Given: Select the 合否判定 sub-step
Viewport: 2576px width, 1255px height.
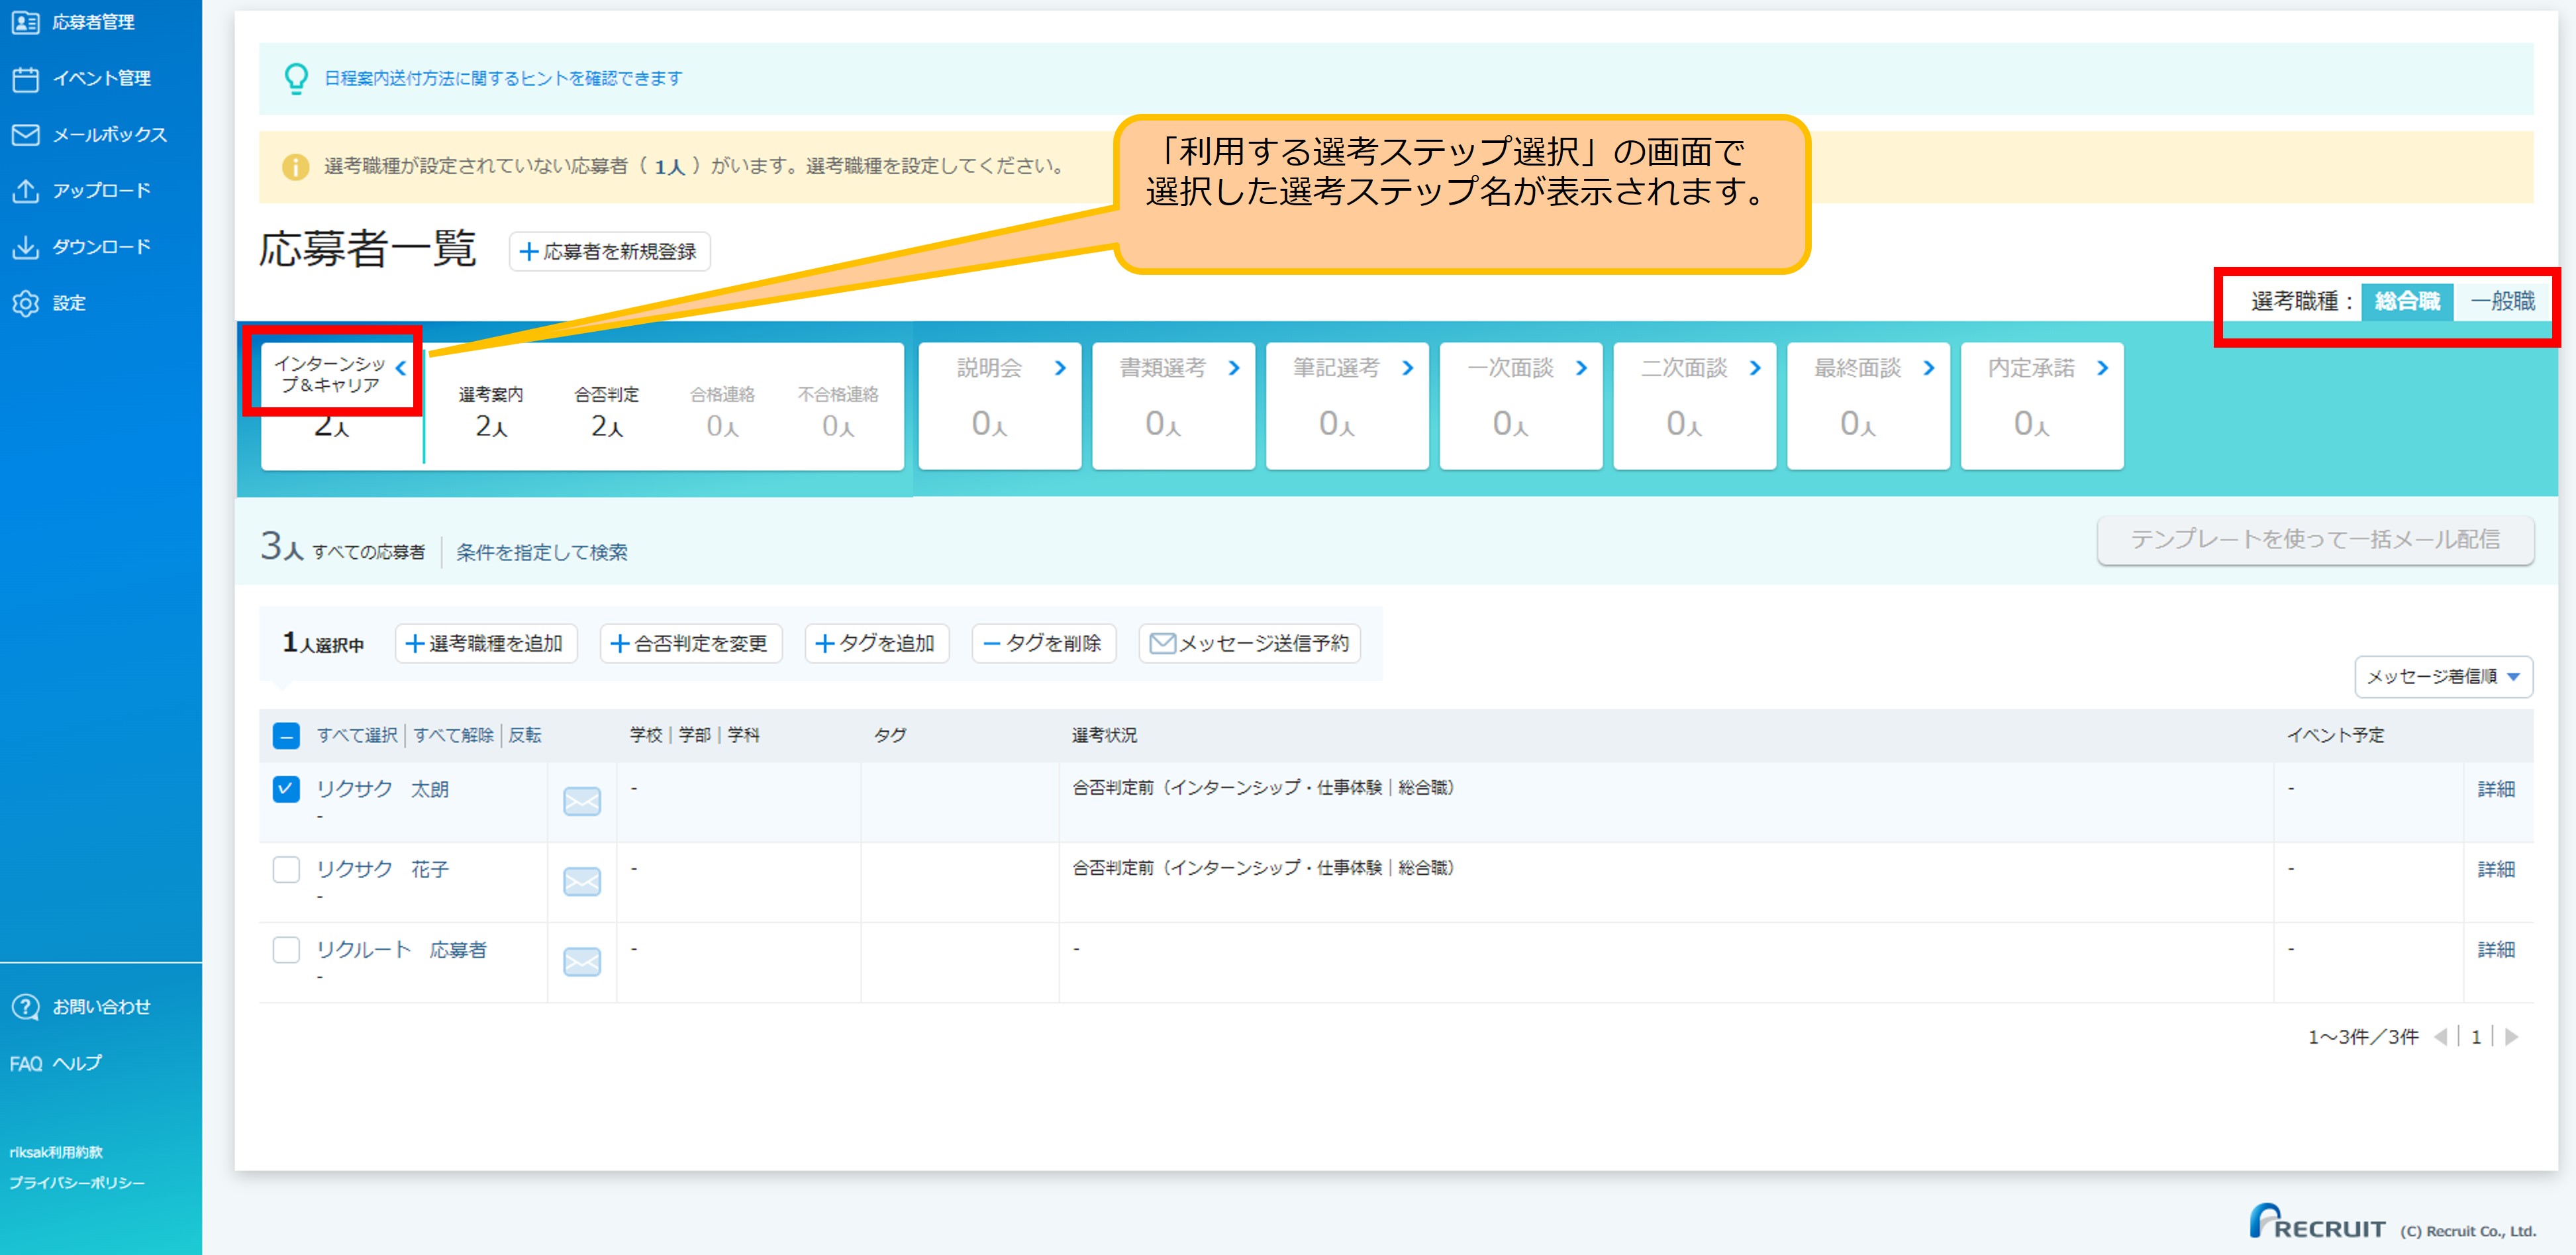Looking at the screenshot, I should (606, 411).
